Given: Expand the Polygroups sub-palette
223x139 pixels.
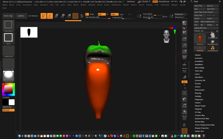Looking at the screenshot, I should pos(199,100).
